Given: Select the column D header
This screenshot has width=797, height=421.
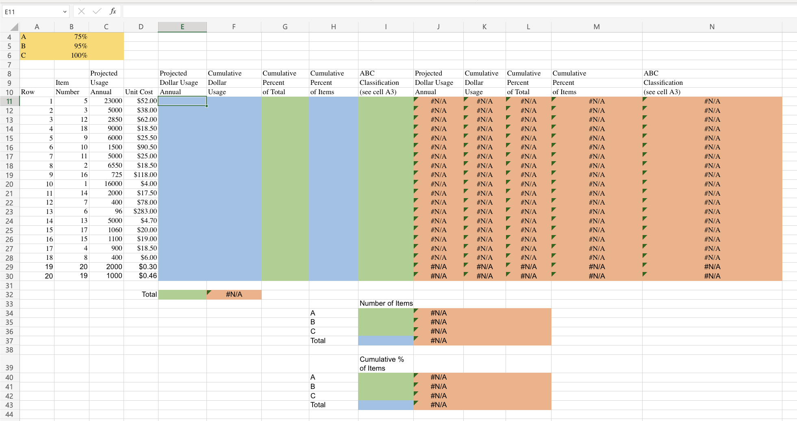Looking at the screenshot, I should coord(141,26).
